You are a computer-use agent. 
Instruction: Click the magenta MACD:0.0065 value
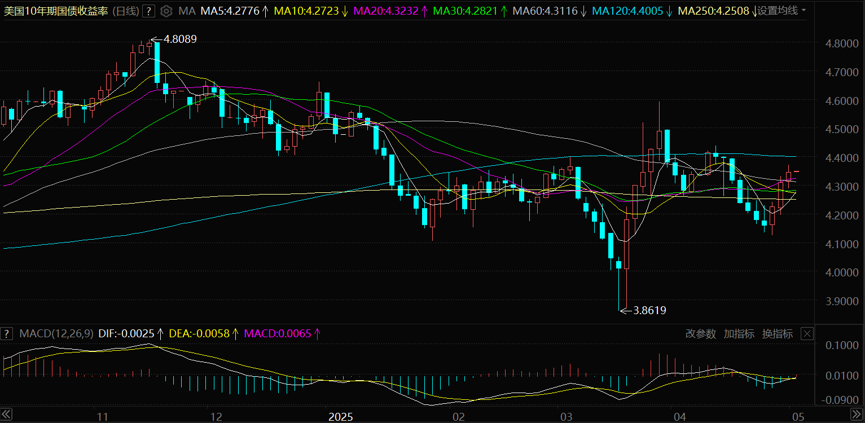(277, 333)
